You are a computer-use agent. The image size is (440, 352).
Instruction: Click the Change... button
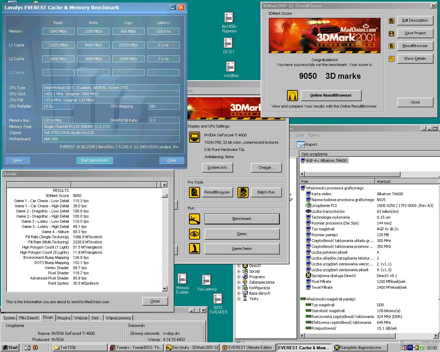pyautogui.click(x=266, y=168)
